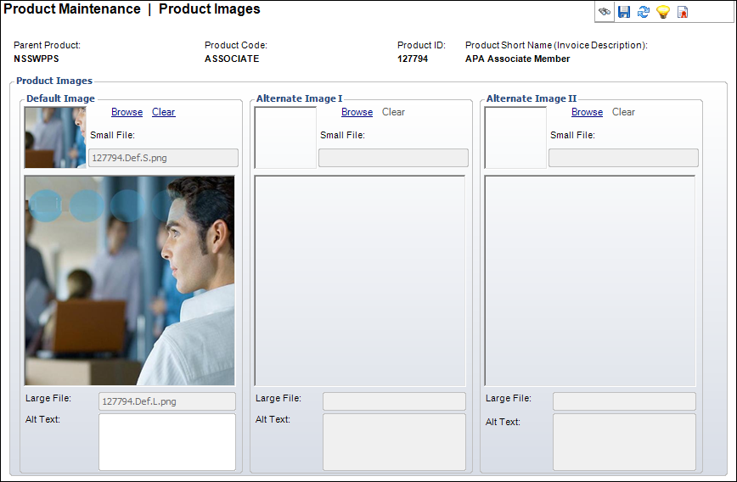Clear the Default Image

pyautogui.click(x=164, y=112)
